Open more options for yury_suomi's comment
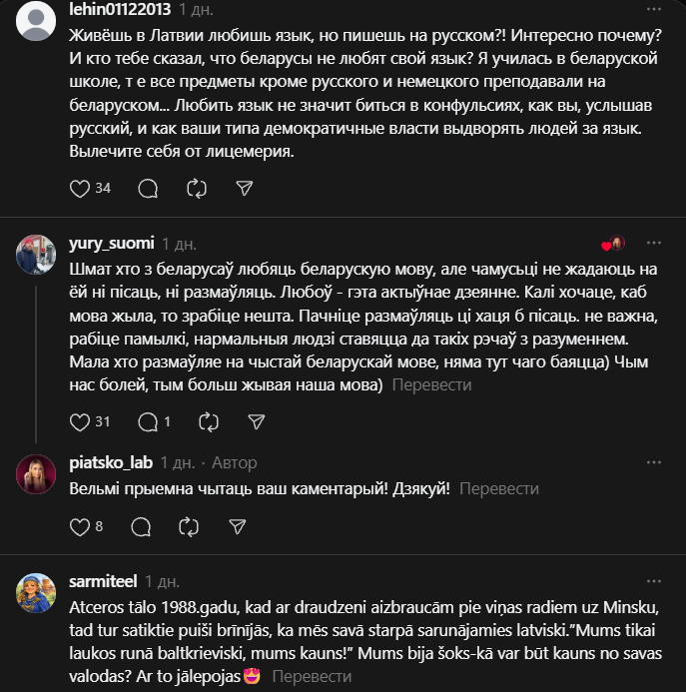Screen dimensions: 686x692 (653, 243)
